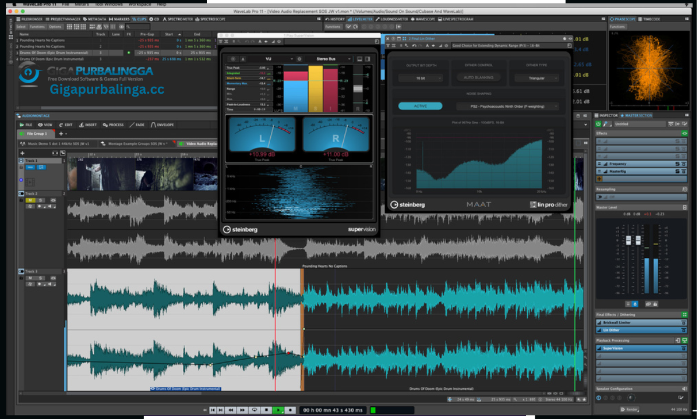The width and height of the screenshot is (699, 419).
Task: Click the Stop transport button
Action: (x=267, y=410)
